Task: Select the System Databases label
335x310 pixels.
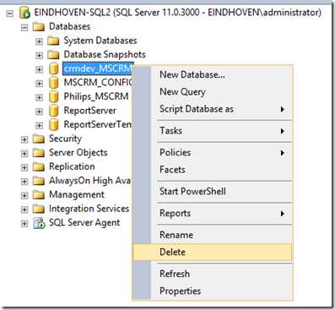Action: (100, 41)
